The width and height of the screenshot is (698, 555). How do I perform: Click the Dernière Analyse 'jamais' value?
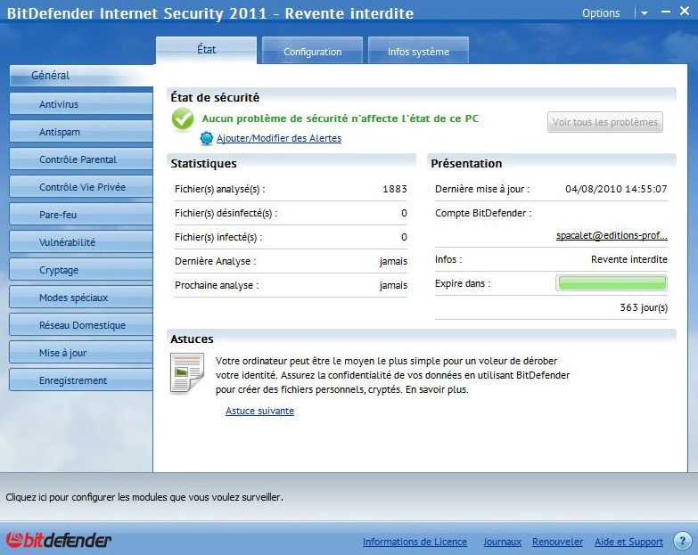pos(393,262)
